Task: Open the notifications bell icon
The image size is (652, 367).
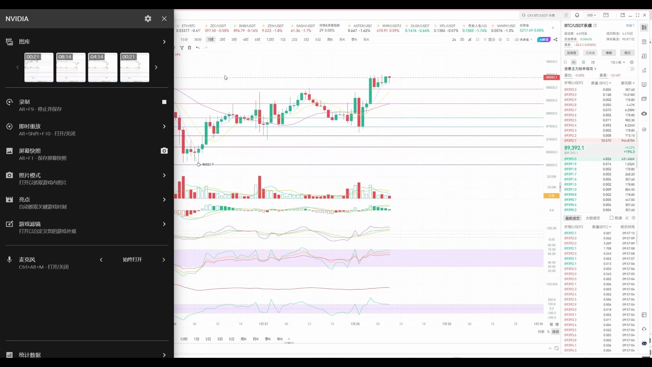Action: click(577, 15)
